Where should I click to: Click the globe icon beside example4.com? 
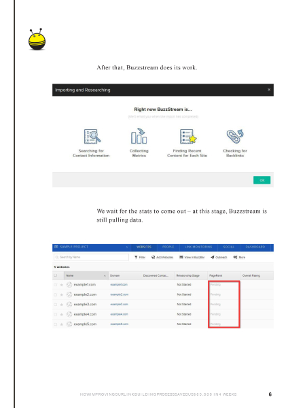click(x=69, y=314)
